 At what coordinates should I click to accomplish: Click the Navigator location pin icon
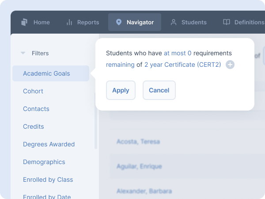click(118, 22)
